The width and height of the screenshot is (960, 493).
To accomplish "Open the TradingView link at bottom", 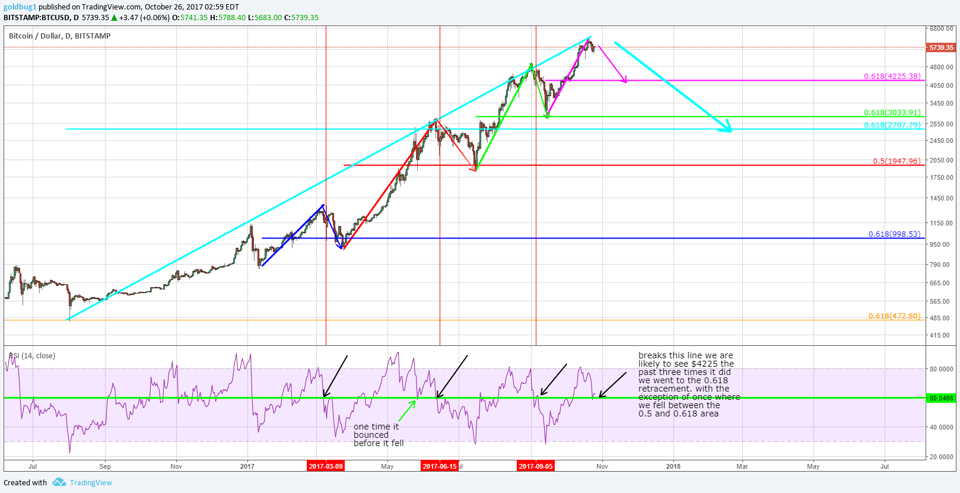I will tap(91, 482).
